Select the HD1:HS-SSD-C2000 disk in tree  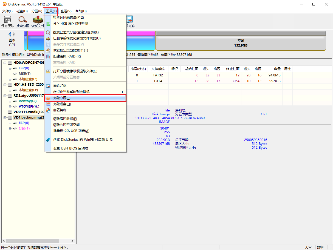coord(29,85)
